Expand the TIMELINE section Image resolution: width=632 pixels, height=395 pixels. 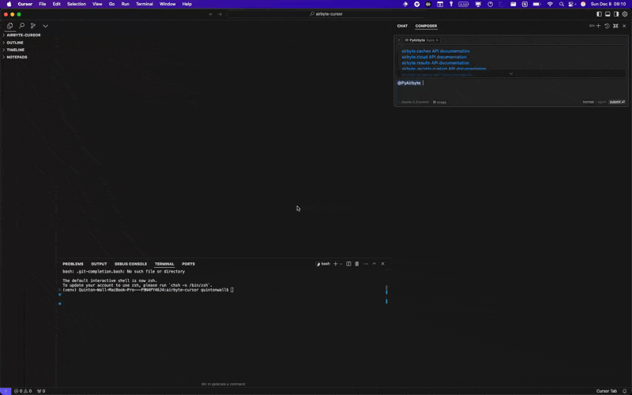pyautogui.click(x=15, y=50)
